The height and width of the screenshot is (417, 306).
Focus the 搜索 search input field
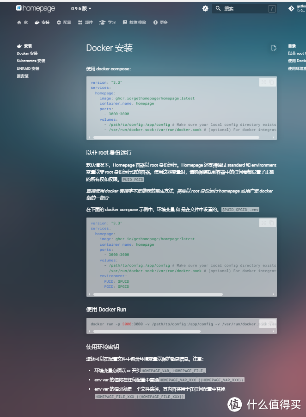coord(245,8)
